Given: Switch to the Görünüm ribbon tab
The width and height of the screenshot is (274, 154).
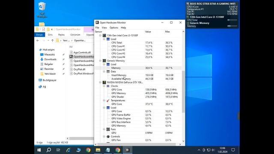Looking at the screenshot, I should point(75,35).
